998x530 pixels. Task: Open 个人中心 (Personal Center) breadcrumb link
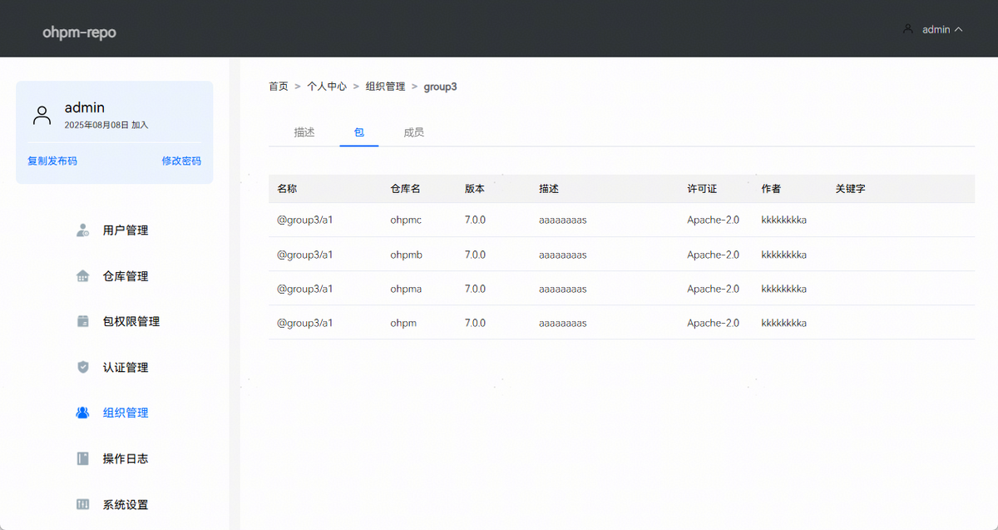(327, 87)
